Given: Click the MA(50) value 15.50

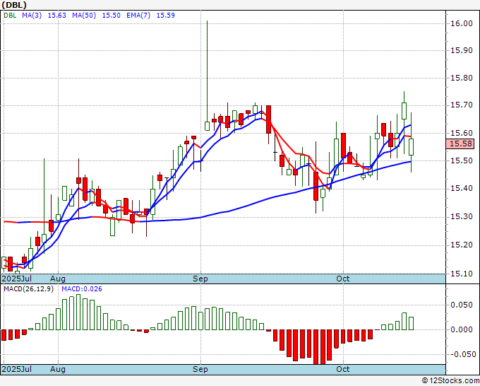Looking at the screenshot, I should point(111,16).
